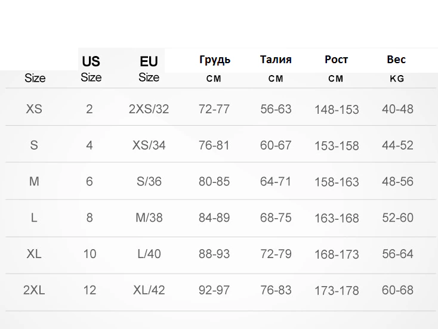Select waist value 68-75
The height and width of the screenshot is (329, 438).
276,218
